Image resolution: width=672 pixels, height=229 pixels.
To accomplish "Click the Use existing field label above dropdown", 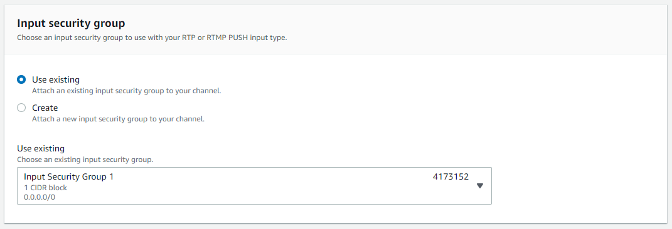I will point(41,149).
